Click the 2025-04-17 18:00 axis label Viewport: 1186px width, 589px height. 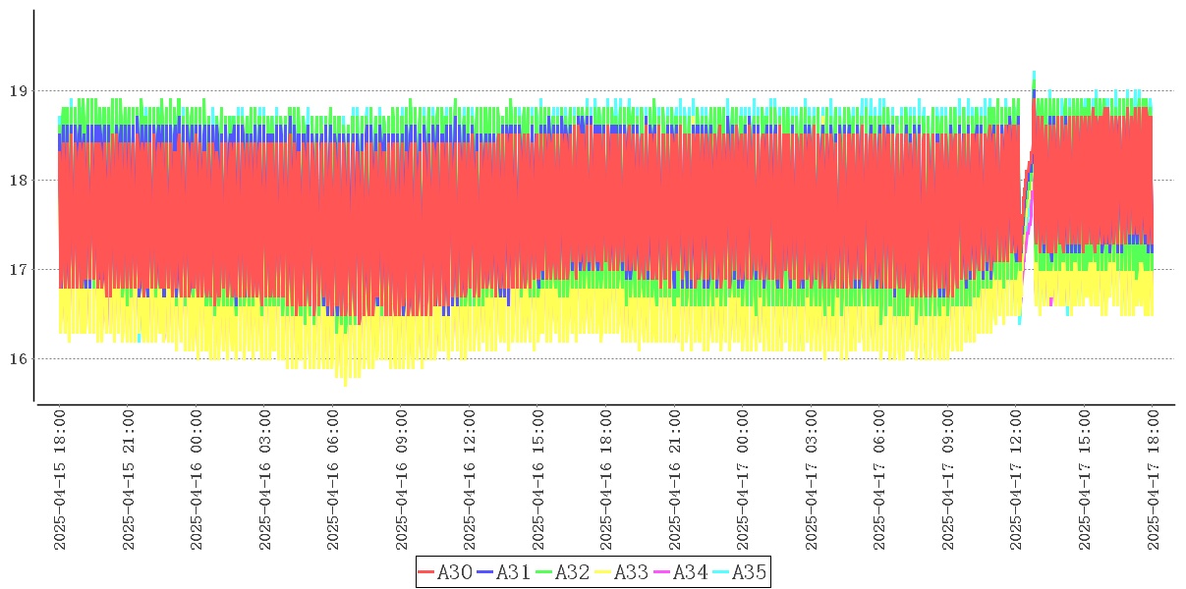click(x=1154, y=480)
